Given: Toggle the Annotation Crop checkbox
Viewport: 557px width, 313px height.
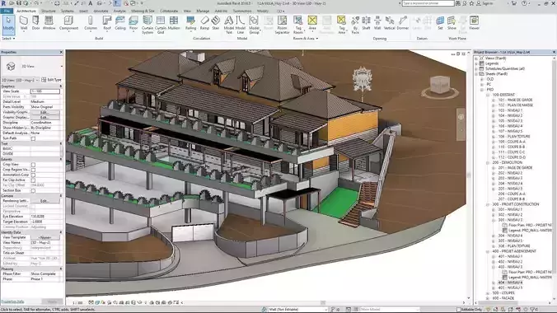Looking at the screenshot, I should click(x=33, y=175).
